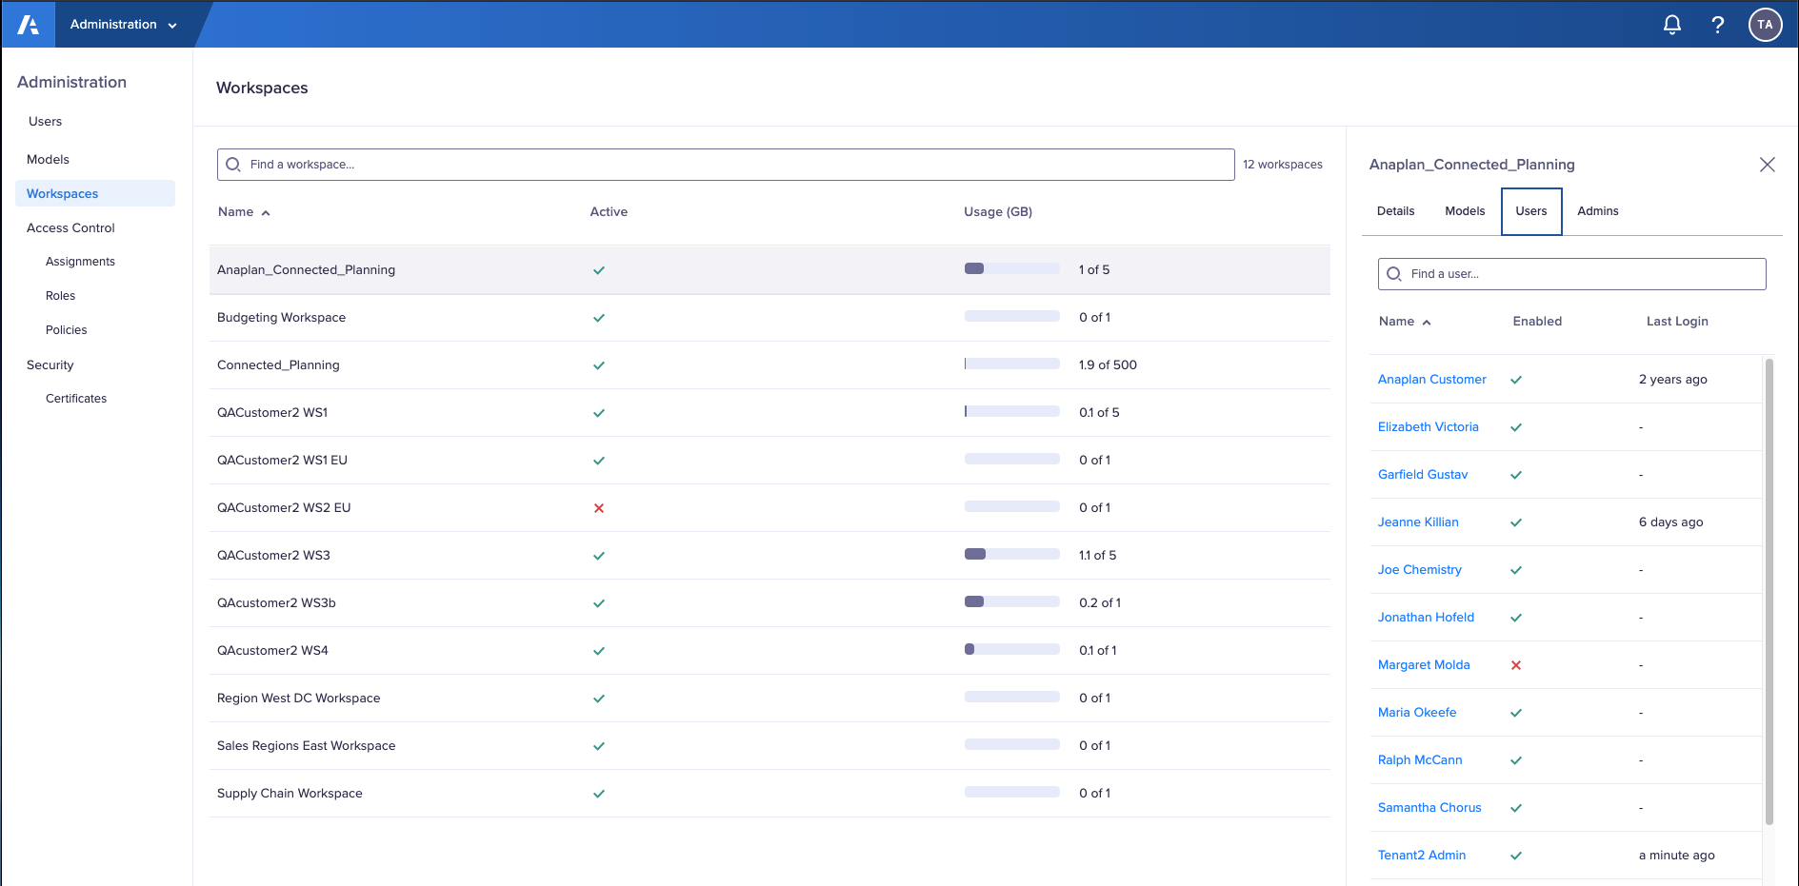The height and width of the screenshot is (886, 1799).
Task: Click the user search magnifier icon
Action: click(x=1394, y=274)
